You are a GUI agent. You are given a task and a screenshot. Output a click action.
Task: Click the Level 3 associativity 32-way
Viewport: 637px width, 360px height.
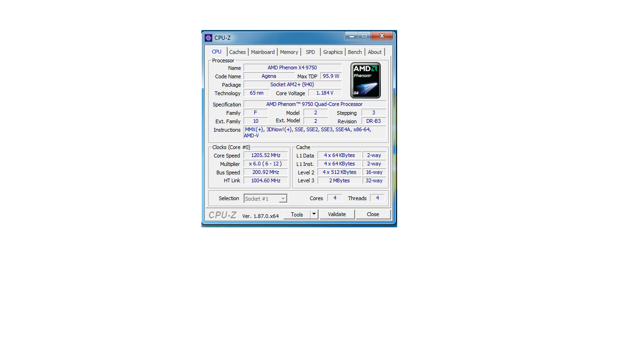374,180
